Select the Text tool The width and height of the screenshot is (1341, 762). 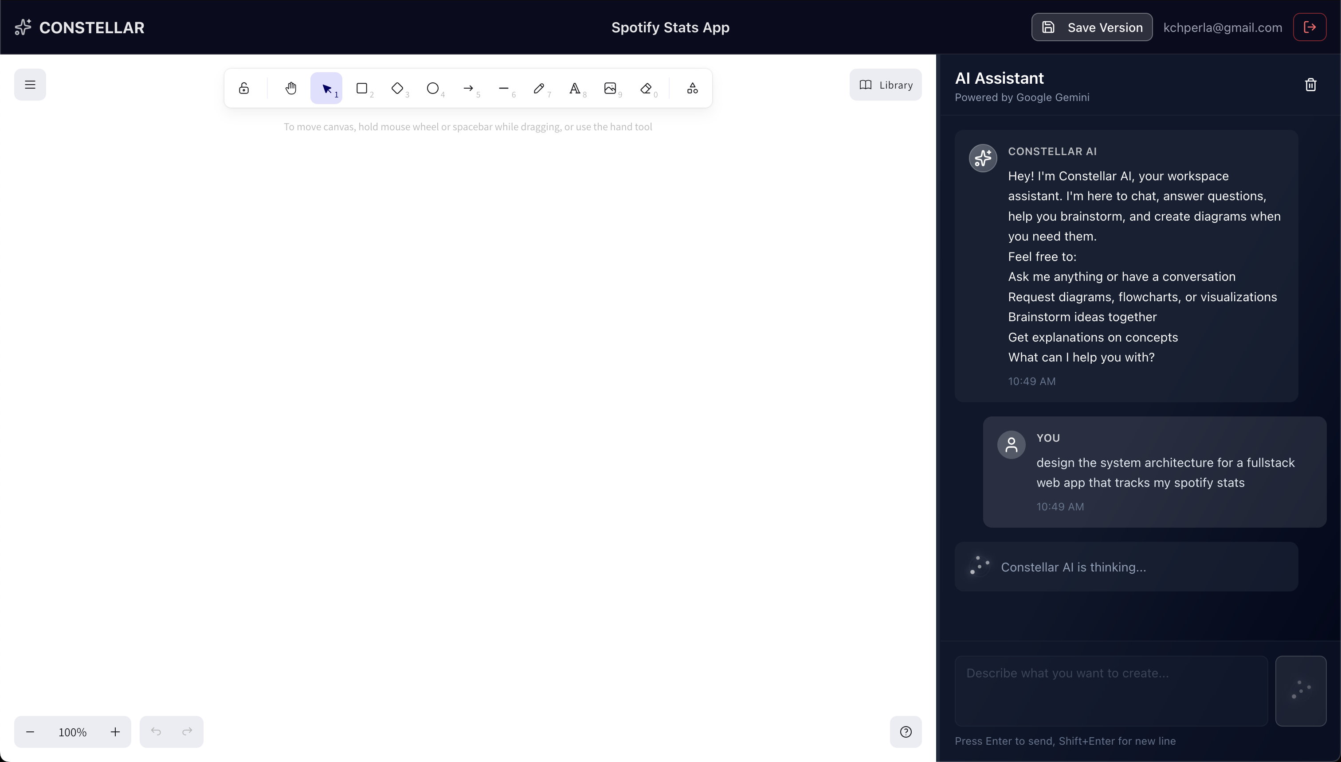[x=575, y=88]
